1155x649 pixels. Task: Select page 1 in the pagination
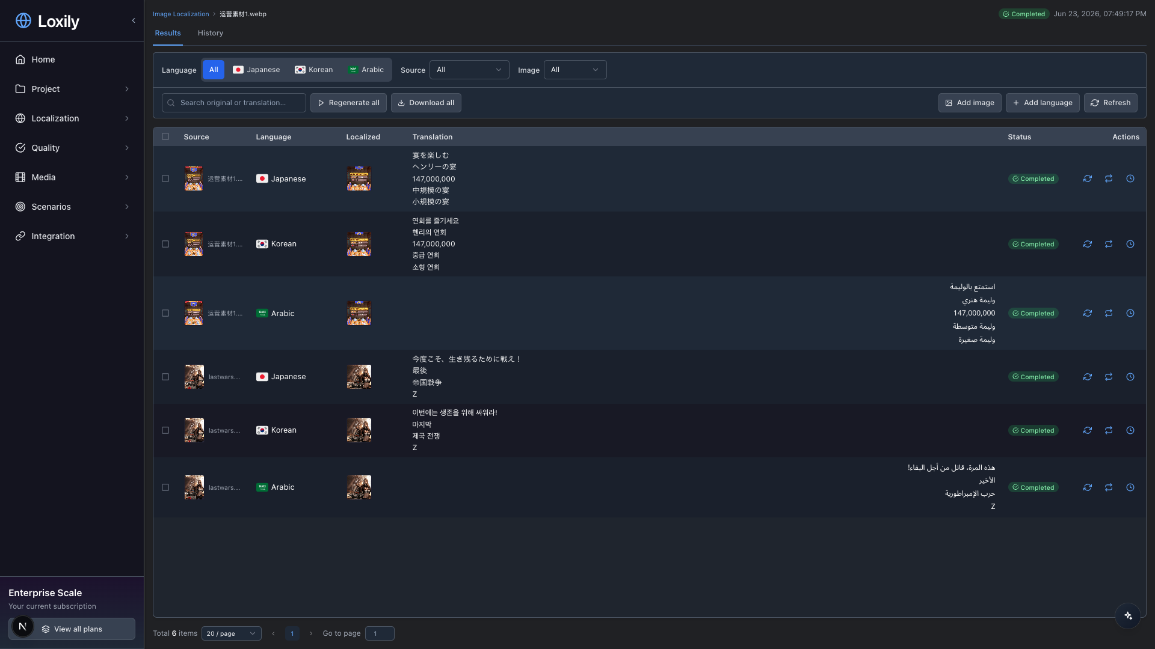pos(292,633)
